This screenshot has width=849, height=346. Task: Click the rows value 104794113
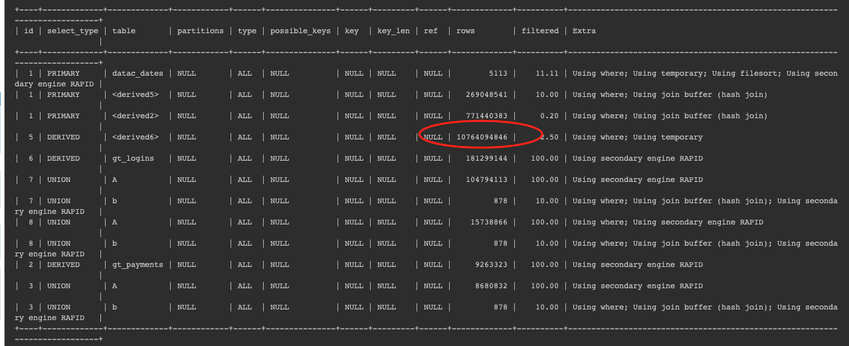pos(486,180)
